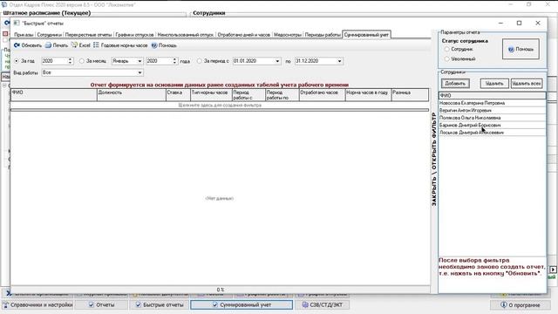The height and width of the screenshot is (314, 558).
Task: Decrease the month-year 2020 spinner
Action: click(x=174, y=63)
